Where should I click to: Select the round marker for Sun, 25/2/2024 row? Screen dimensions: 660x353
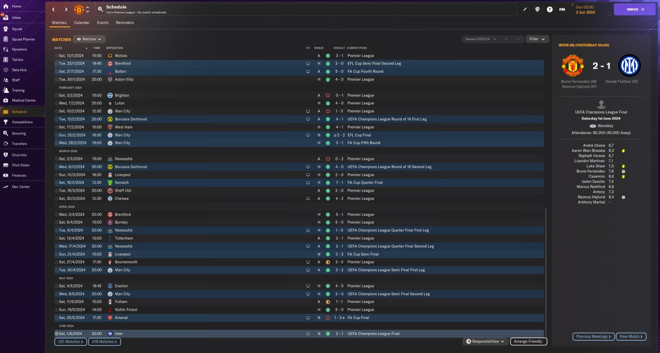(57, 135)
